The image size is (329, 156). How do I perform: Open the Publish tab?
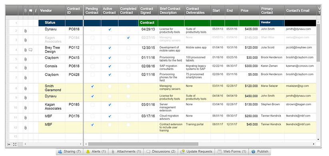(x=259, y=152)
